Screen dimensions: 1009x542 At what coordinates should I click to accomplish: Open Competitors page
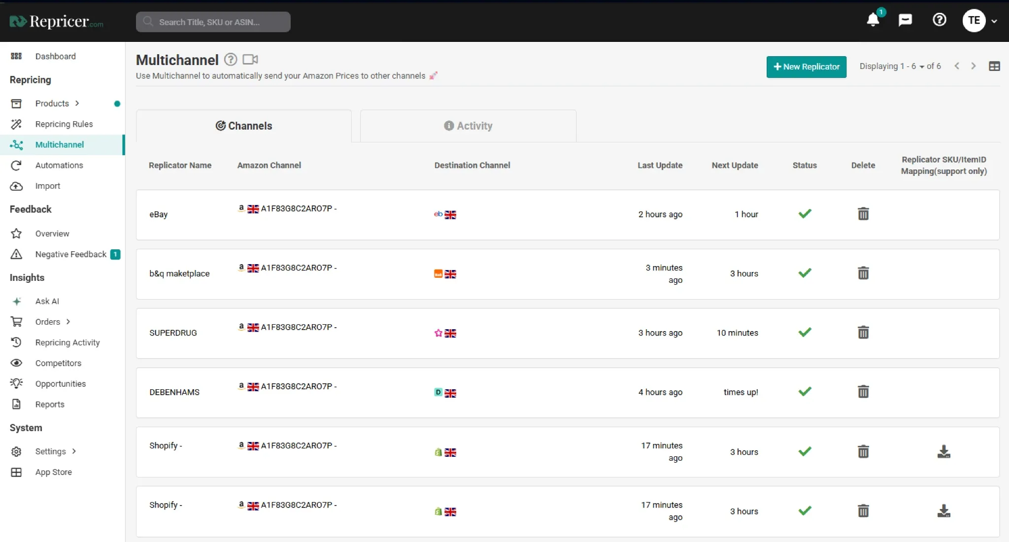[58, 363]
